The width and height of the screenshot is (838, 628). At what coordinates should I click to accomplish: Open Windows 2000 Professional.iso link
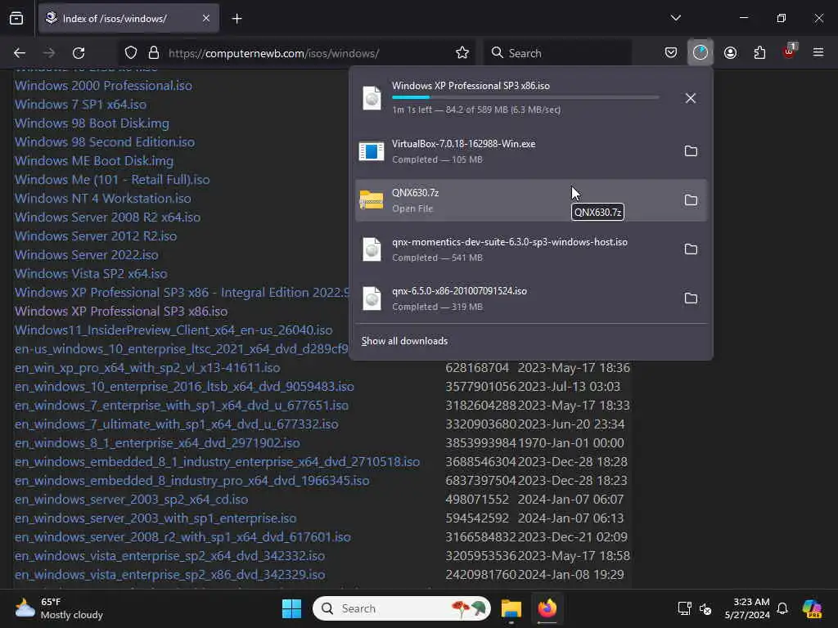pos(103,85)
